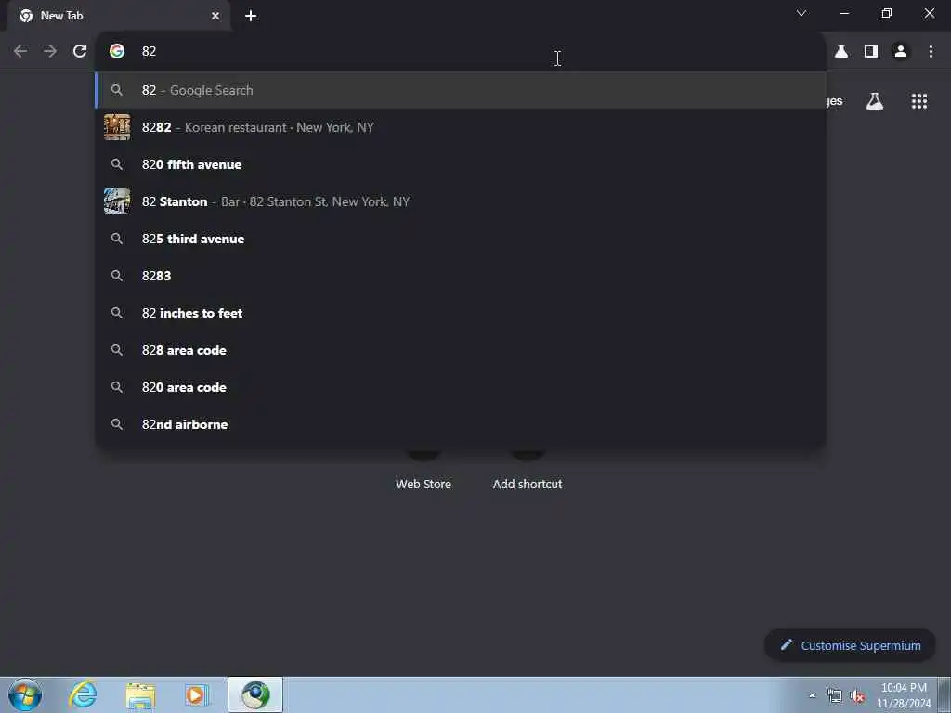Expand the tab search chevron

click(x=801, y=13)
